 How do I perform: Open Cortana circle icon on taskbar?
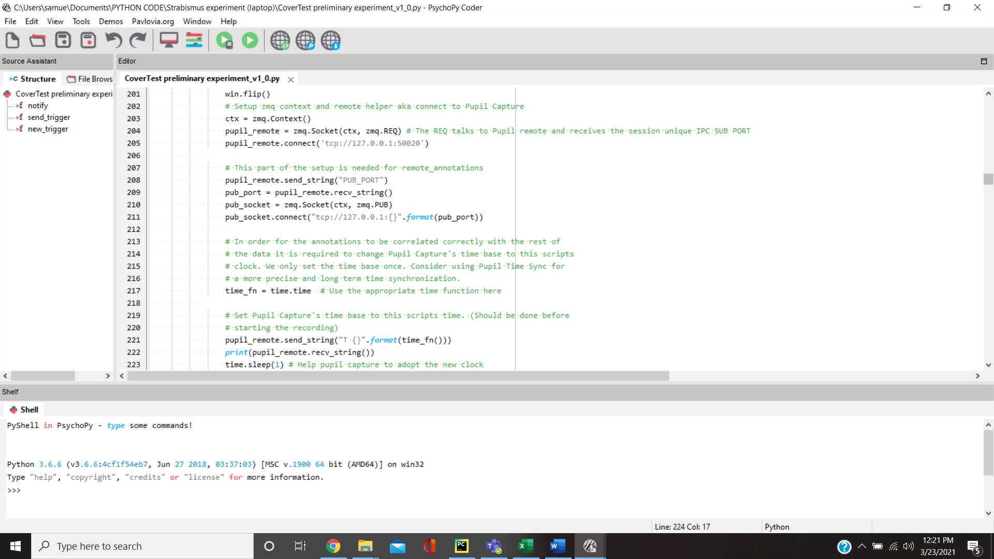point(269,546)
